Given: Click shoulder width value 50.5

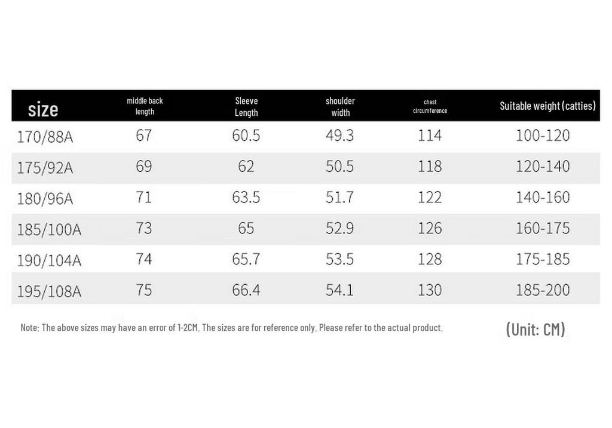Looking at the screenshot, I should pyautogui.click(x=339, y=166).
